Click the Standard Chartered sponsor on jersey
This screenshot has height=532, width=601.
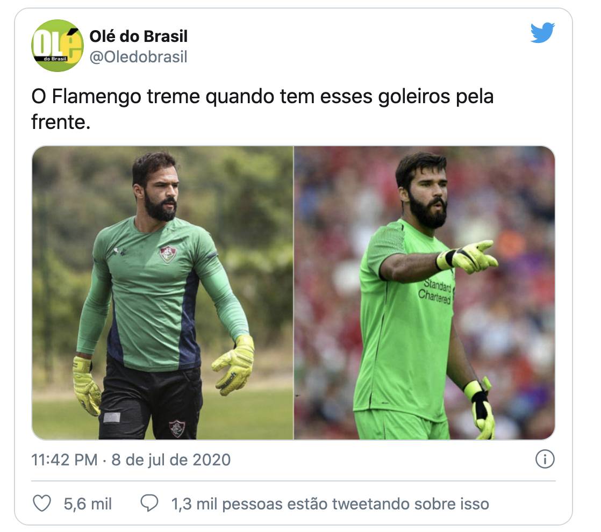[437, 291]
